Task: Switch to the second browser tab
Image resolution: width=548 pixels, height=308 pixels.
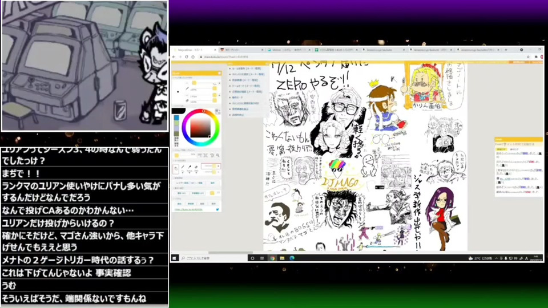Action: [x=242, y=50]
